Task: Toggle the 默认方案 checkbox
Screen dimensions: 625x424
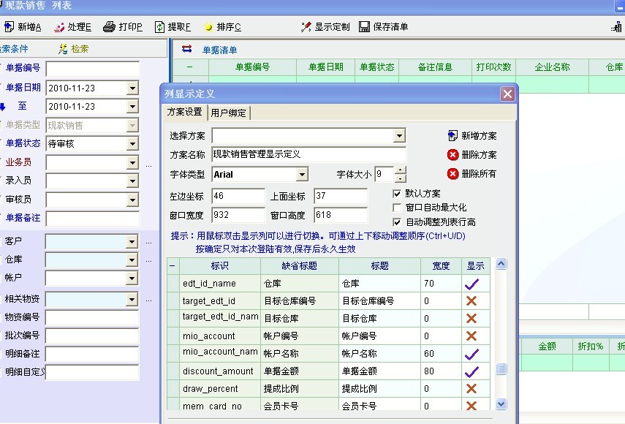Action: pos(397,194)
